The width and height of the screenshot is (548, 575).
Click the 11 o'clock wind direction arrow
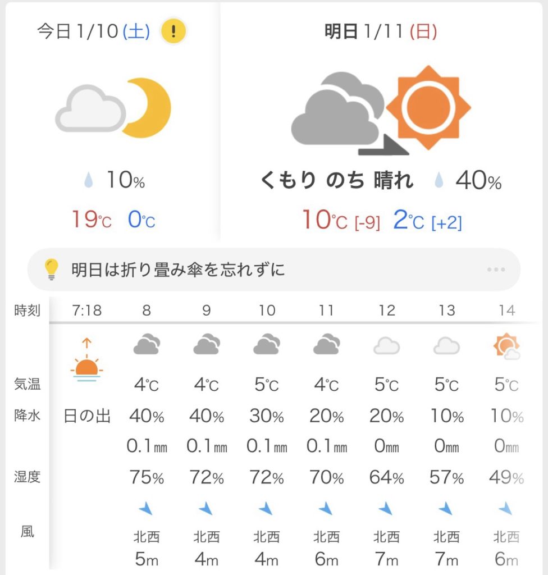point(326,509)
